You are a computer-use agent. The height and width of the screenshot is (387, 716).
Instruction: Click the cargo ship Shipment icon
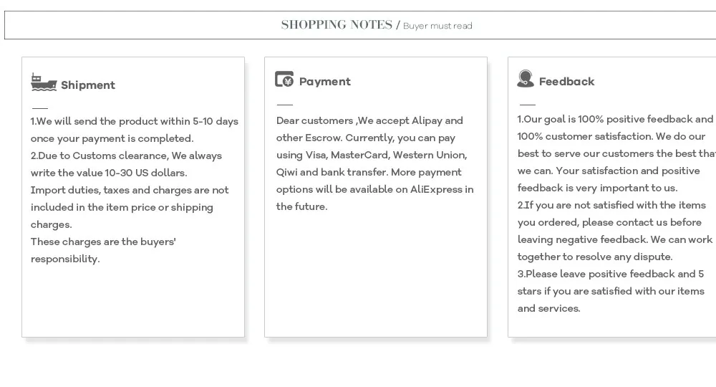(44, 82)
